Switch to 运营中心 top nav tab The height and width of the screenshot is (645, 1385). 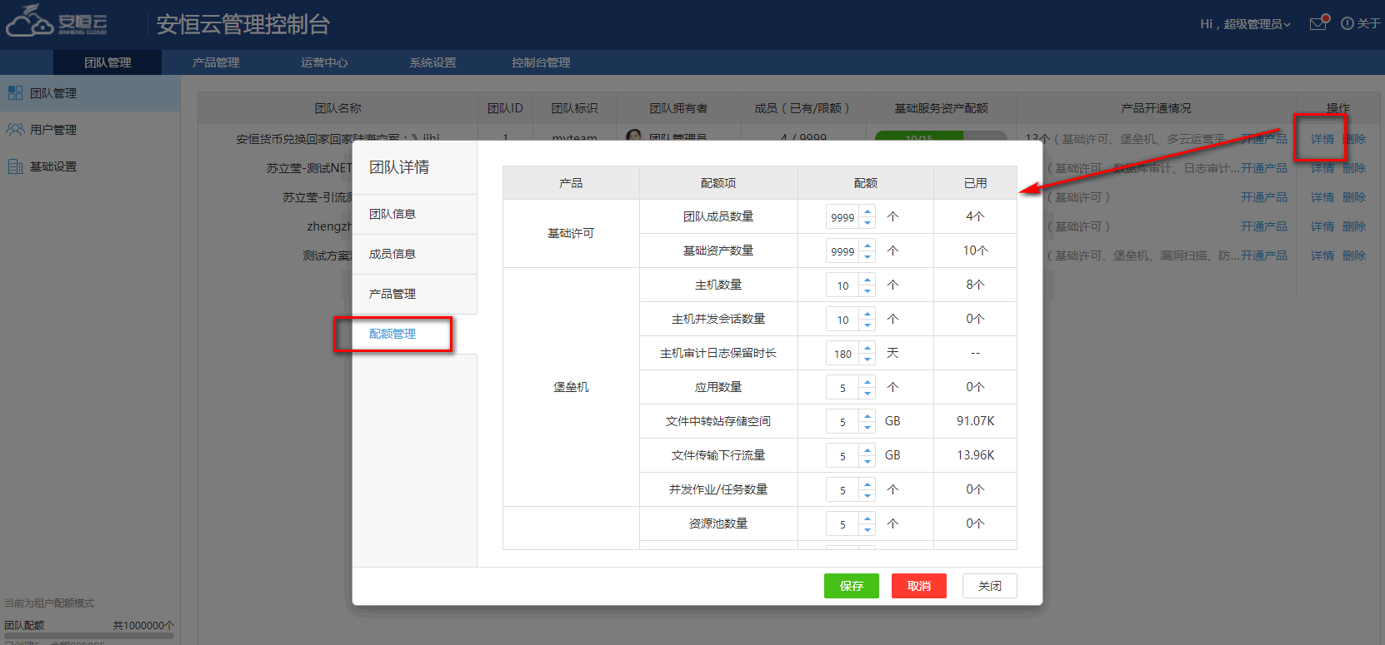[x=324, y=62]
